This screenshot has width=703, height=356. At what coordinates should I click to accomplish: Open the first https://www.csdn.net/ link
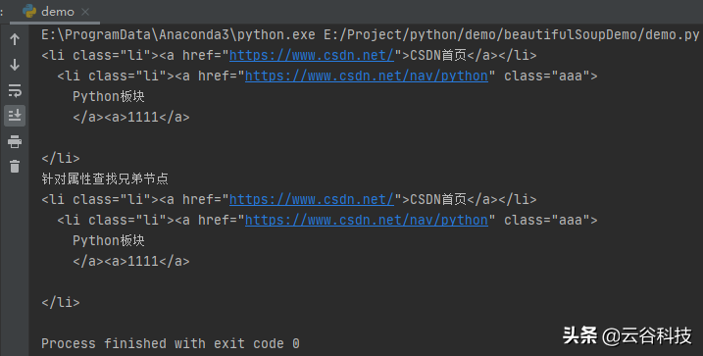pyautogui.click(x=312, y=55)
